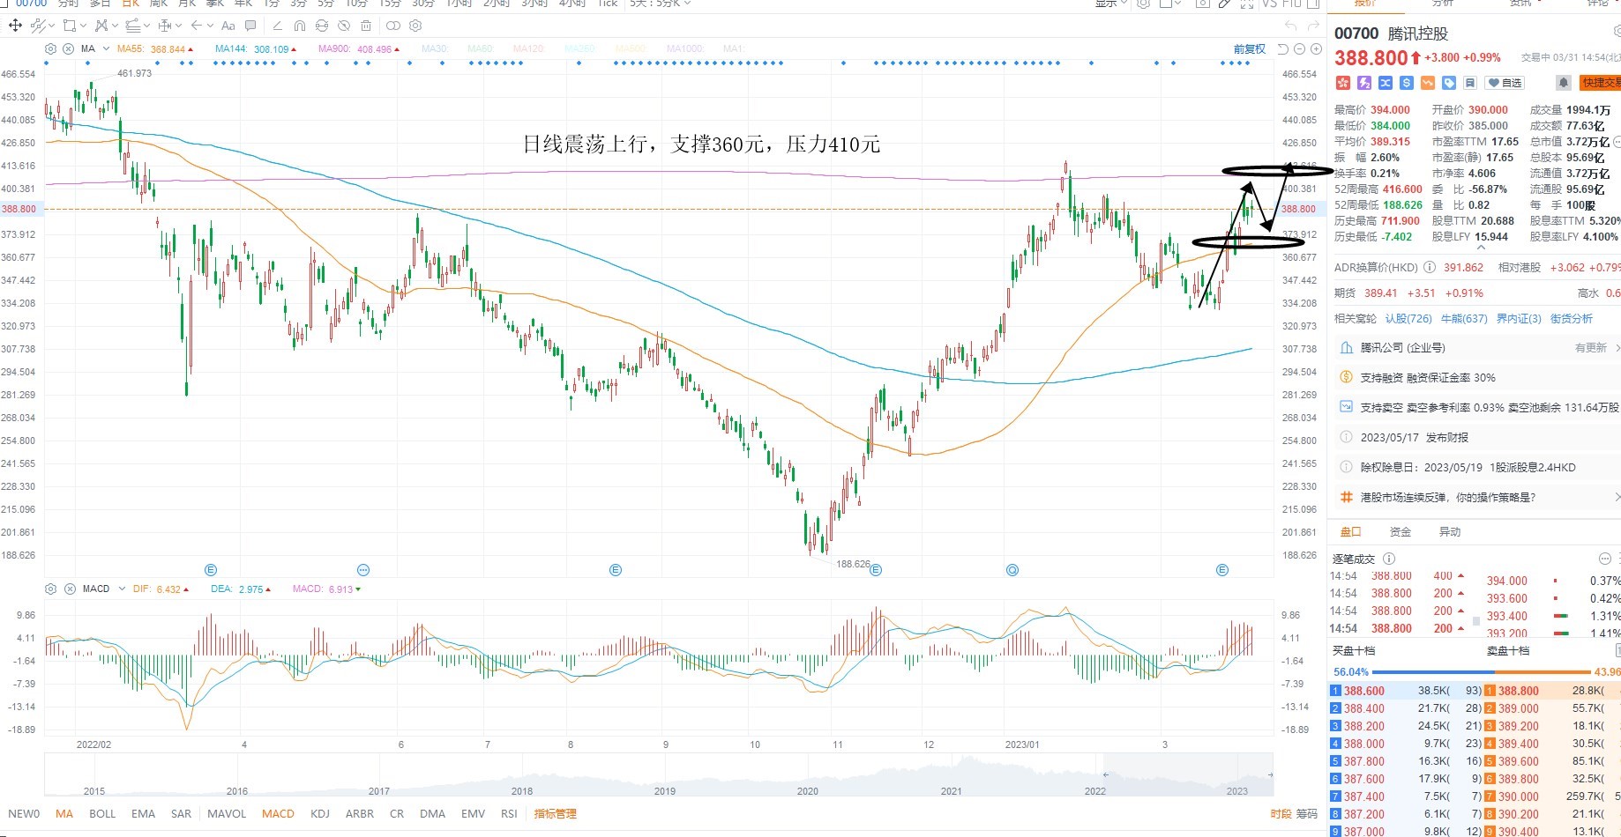Open the 前复权 adjustment dropdown
The width and height of the screenshot is (1621, 837).
point(1250,49)
